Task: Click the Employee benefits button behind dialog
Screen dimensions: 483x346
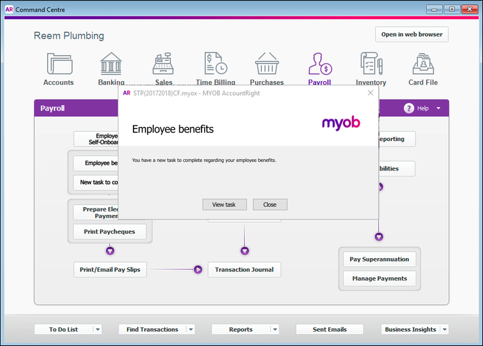Action: [96, 163]
